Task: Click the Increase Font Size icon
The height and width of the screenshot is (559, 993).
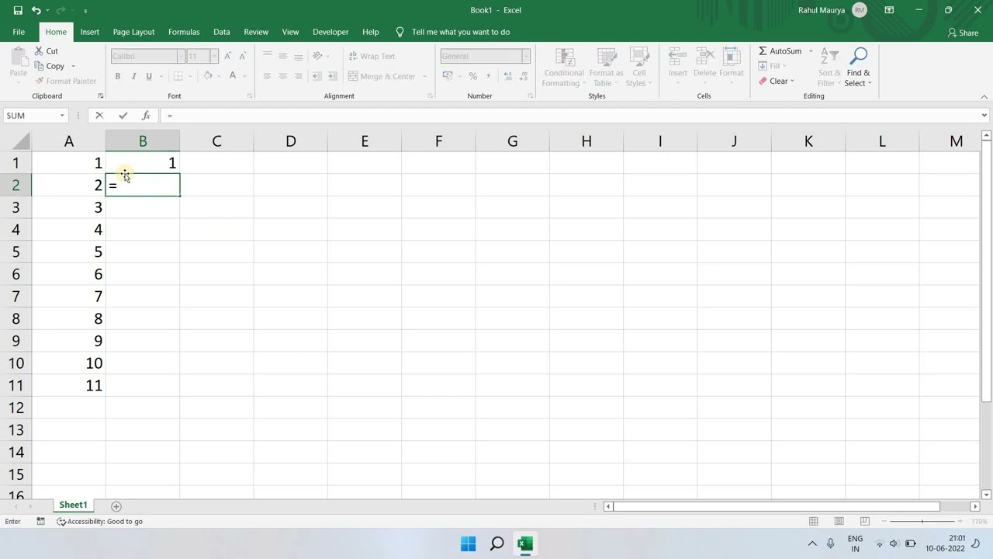Action: click(x=227, y=56)
